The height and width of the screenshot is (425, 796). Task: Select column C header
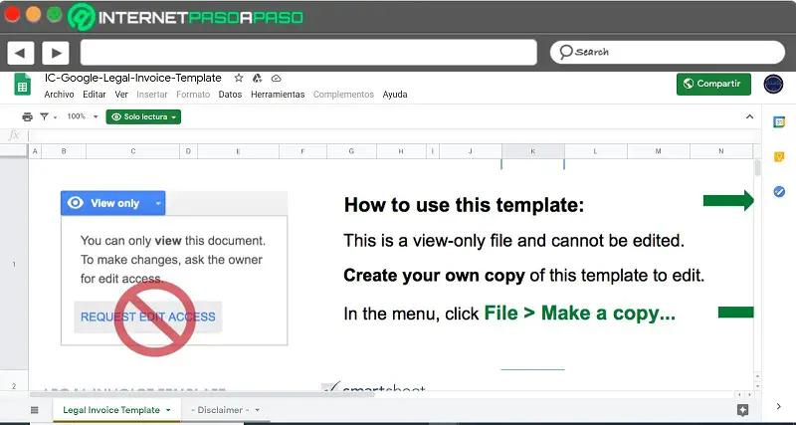[133, 151]
